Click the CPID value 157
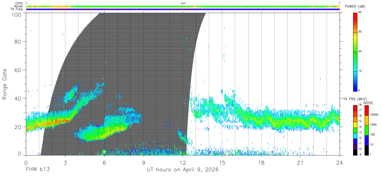Image resolution: width=382 pixels, height=176 pixels. pos(183,3)
